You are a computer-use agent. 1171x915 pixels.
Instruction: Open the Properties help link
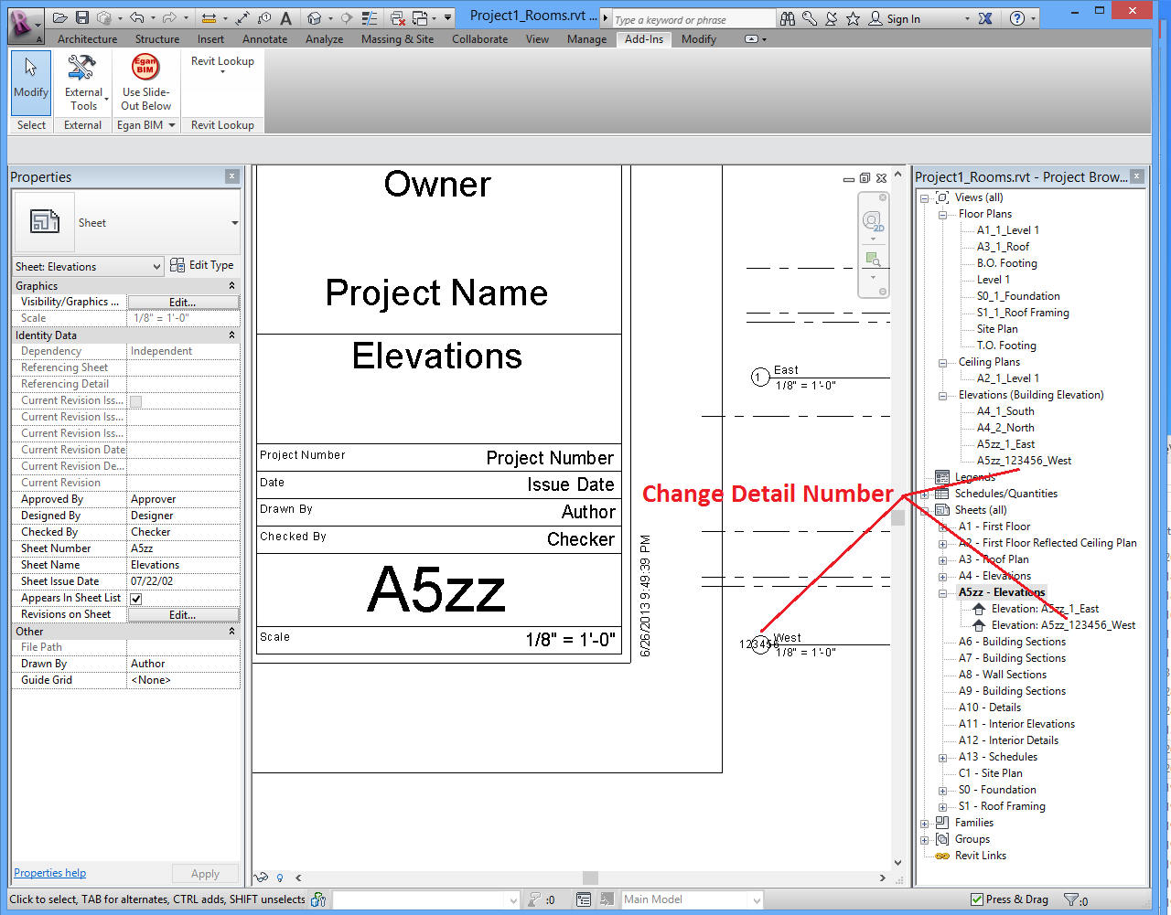pos(49,873)
